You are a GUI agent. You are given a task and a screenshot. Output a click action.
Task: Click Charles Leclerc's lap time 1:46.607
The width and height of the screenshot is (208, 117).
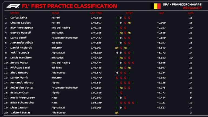(x=96, y=23)
